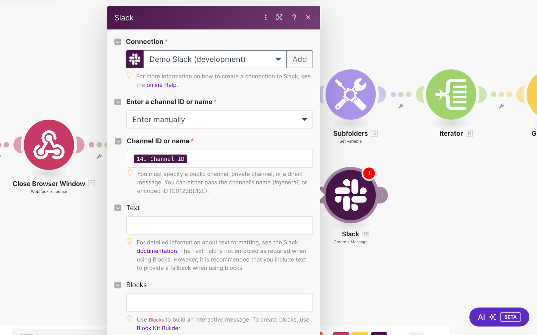This screenshot has height=335, width=537.
Task: Click the red notification badge on Slack module
Action: [369, 173]
